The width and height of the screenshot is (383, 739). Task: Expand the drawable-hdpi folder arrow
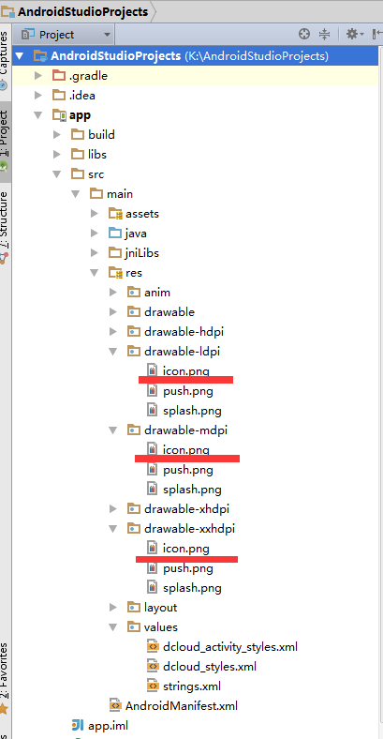(x=113, y=332)
